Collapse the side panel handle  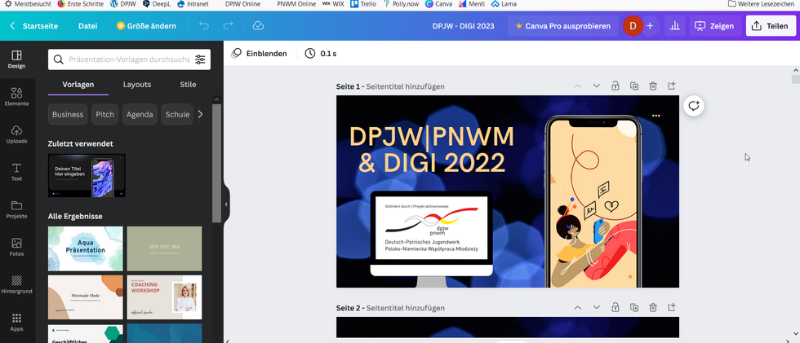coord(226,204)
